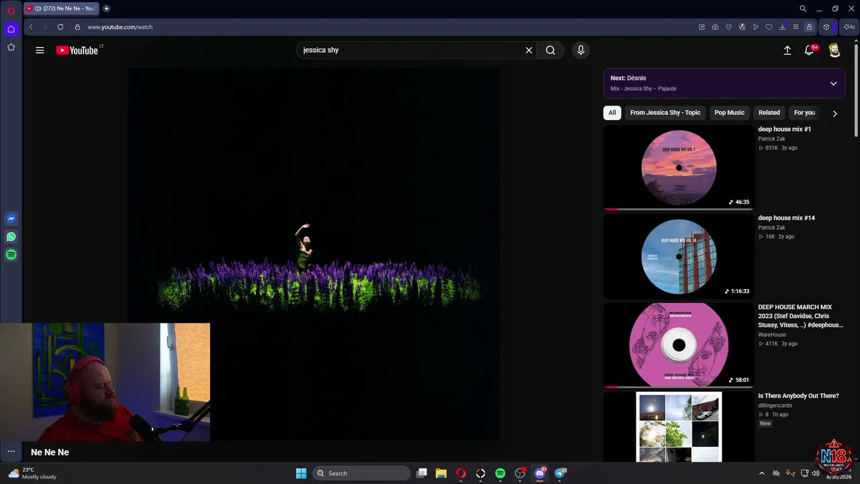
Task: Click the address bar showing www.youtube.com/watch
Action: pos(120,28)
